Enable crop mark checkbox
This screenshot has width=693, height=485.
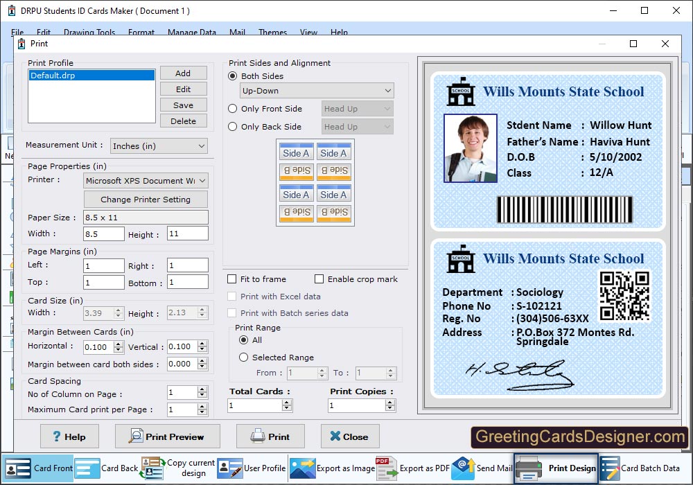point(319,279)
